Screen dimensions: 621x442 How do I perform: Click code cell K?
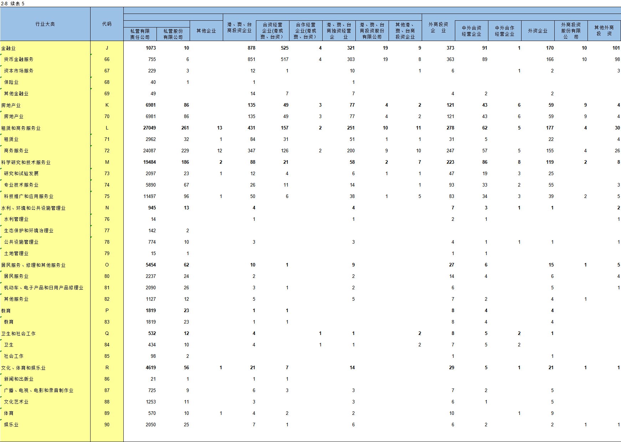click(x=107, y=105)
